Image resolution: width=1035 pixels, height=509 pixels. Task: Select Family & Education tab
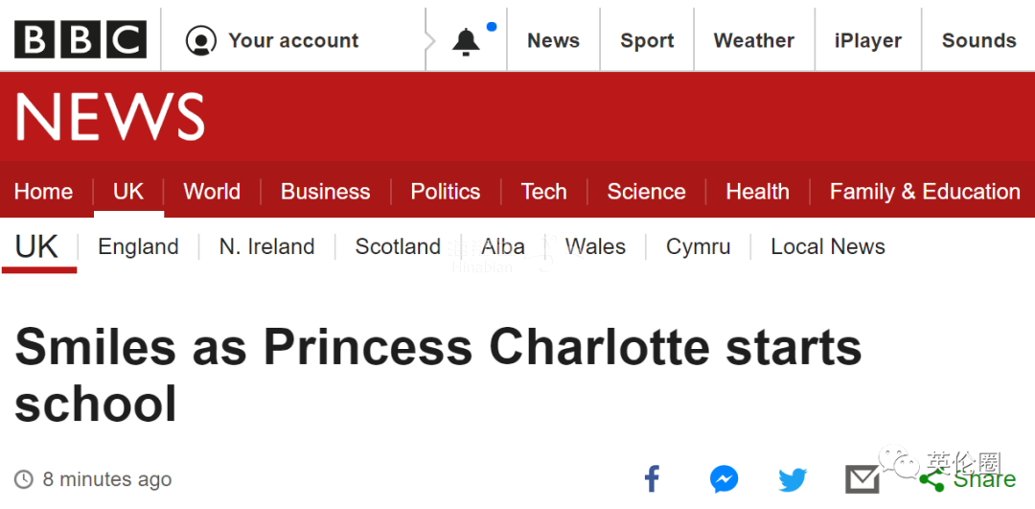924,192
